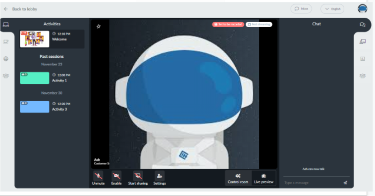
Task: Open the people icon on right sidebar
Action: pyautogui.click(x=363, y=76)
